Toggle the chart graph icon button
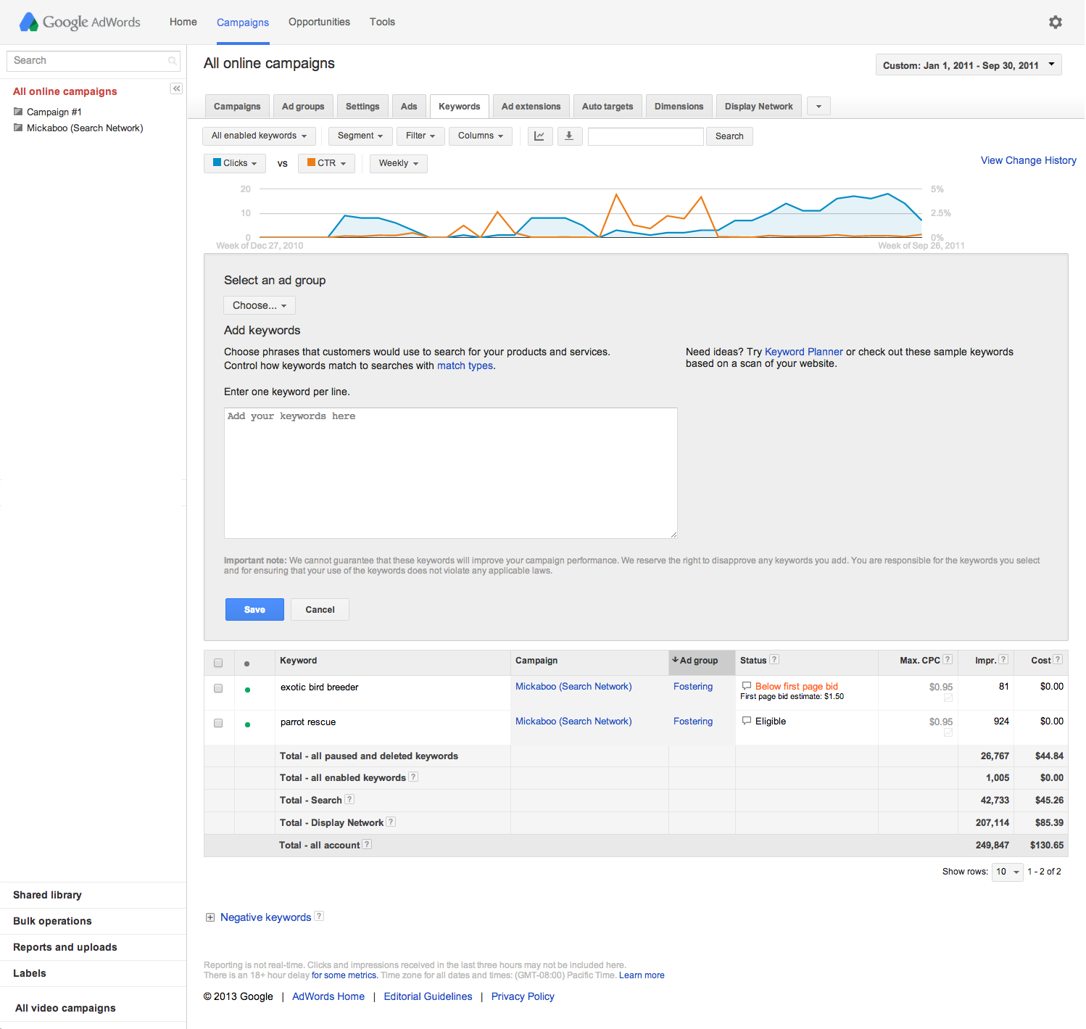This screenshot has width=1086, height=1029. point(539,136)
